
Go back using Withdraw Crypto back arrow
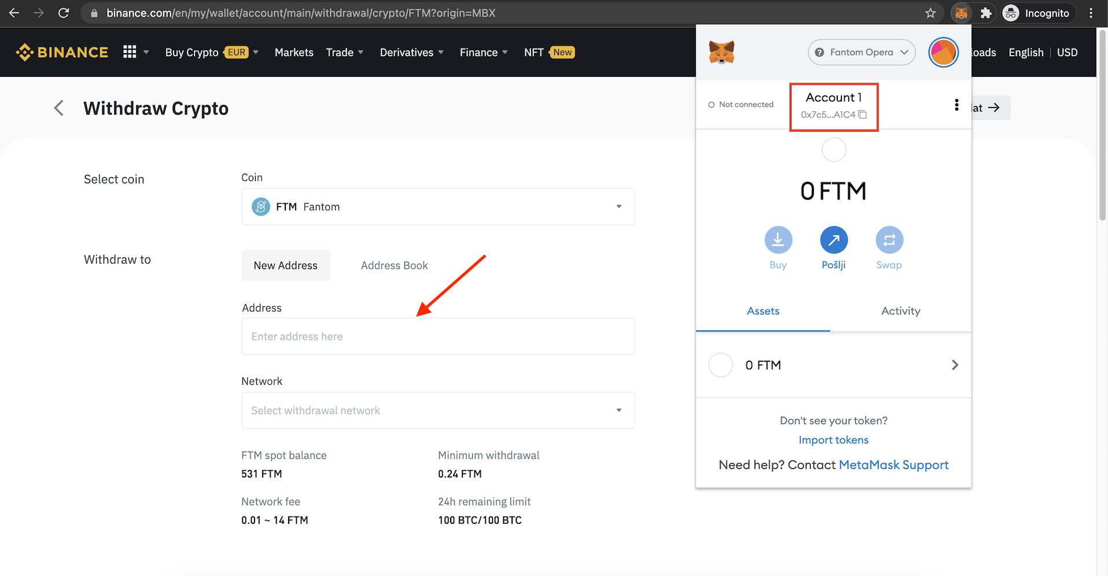[x=59, y=108]
